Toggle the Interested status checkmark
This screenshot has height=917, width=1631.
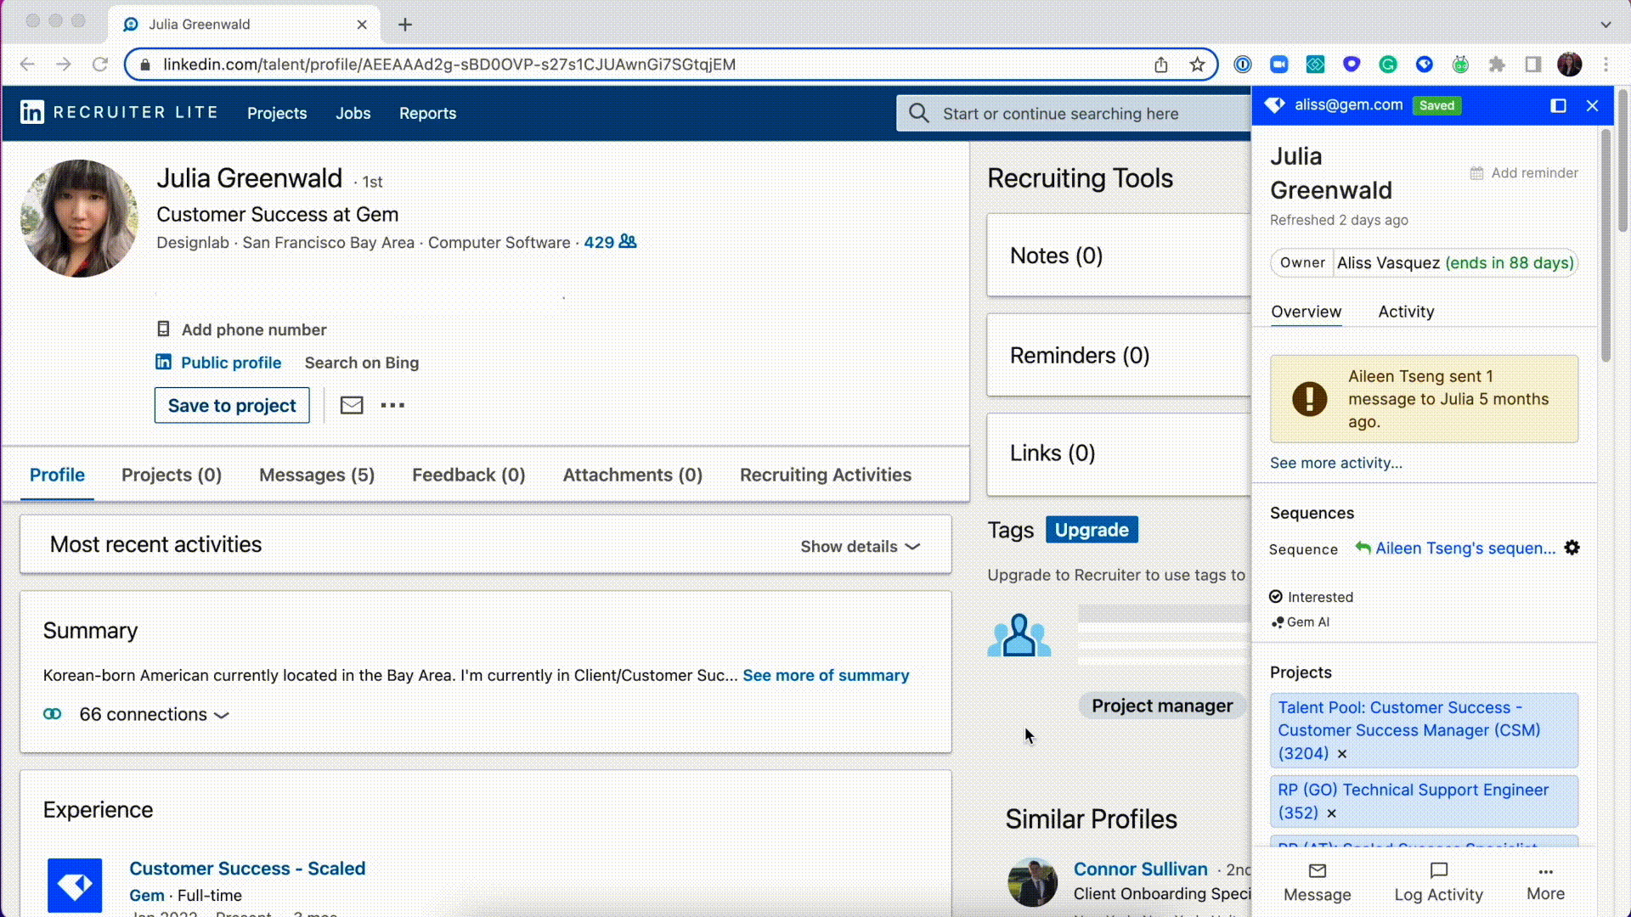[x=1276, y=597]
